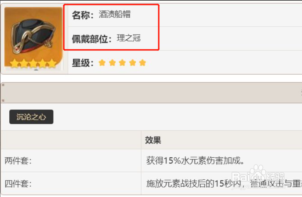This screenshot has width=302, height=197.
Task: Click the fourth star in 星级 row
Action: (x=133, y=63)
